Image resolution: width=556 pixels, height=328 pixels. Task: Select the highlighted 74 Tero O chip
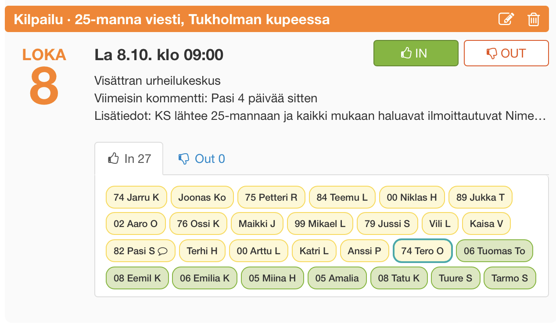(x=423, y=251)
